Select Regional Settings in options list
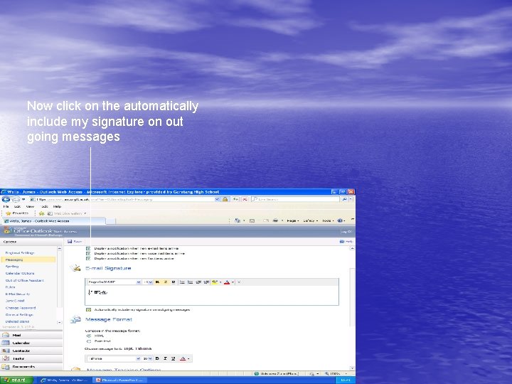 click(x=20, y=252)
